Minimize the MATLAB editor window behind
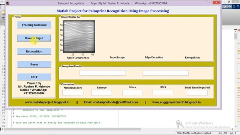240x135 pixels. point(225,2)
